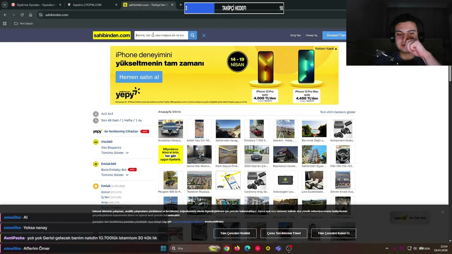Close the Giydirme Oyunları tab

tap(60, 5)
